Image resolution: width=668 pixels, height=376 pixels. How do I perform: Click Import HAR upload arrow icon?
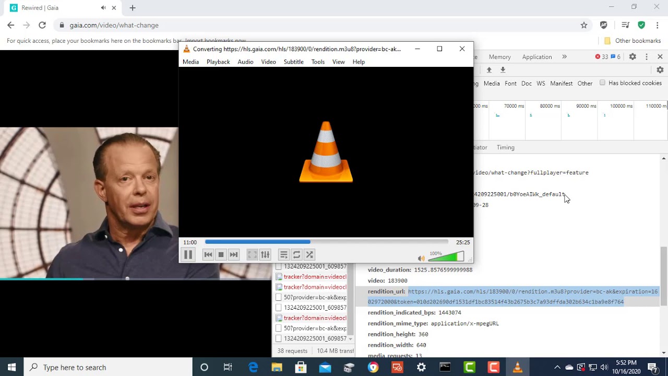489,70
